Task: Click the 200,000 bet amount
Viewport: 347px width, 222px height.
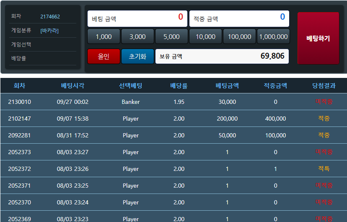Action: [227, 119]
